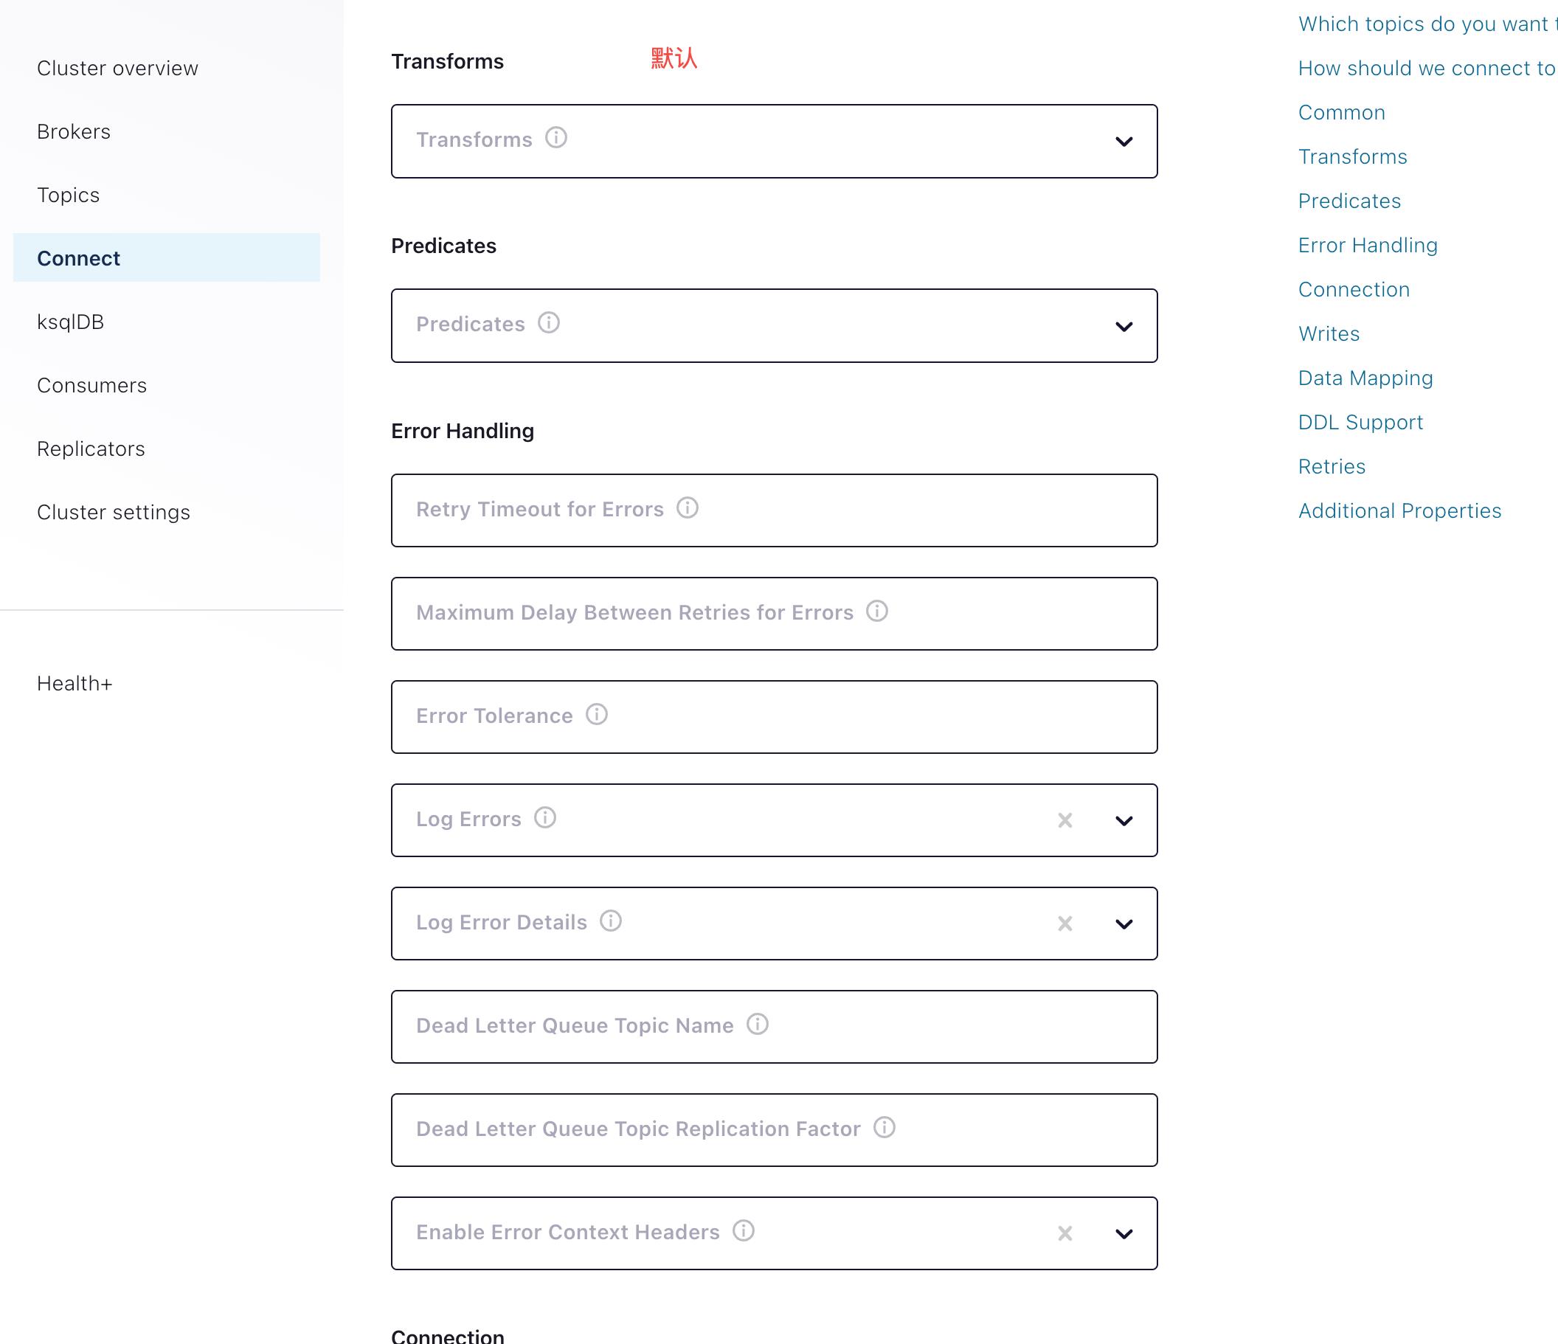Screen dimensions: 1558x1344
Task: Jump to Error Handling section link
Action: (x=1368, y=245)
